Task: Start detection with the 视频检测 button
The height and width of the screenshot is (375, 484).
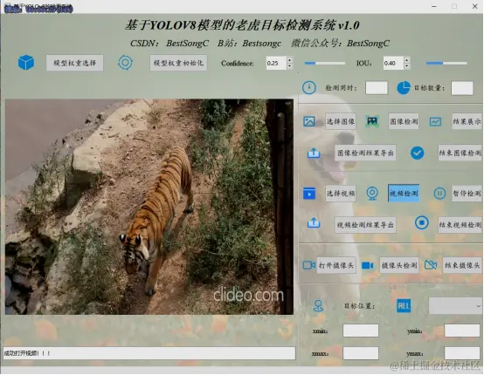Action: (x=404, y=194)
